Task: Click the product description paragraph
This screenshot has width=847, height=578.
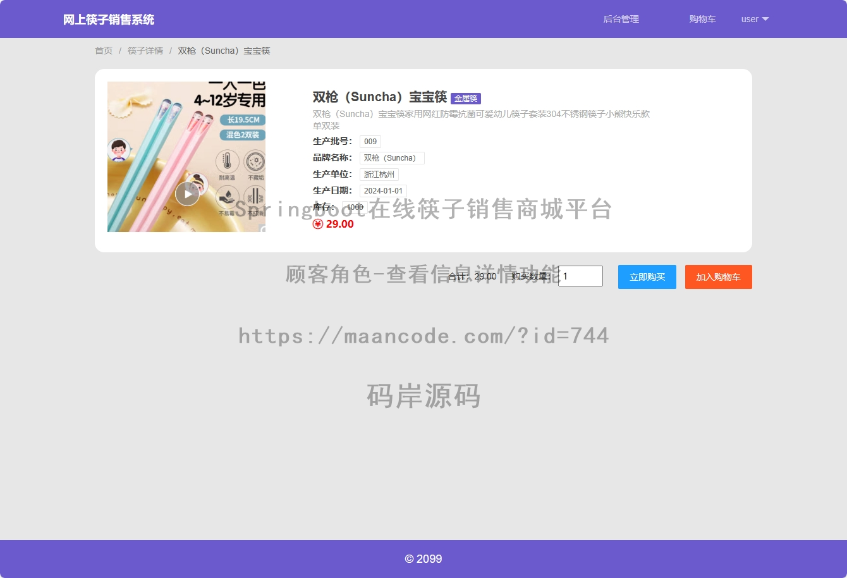Action: pos(482,120)
